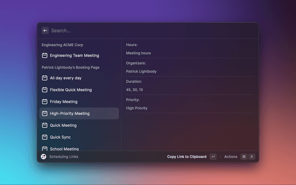Focus the Search input field
This screenshot has width=296, height=185.
(139, 31)
